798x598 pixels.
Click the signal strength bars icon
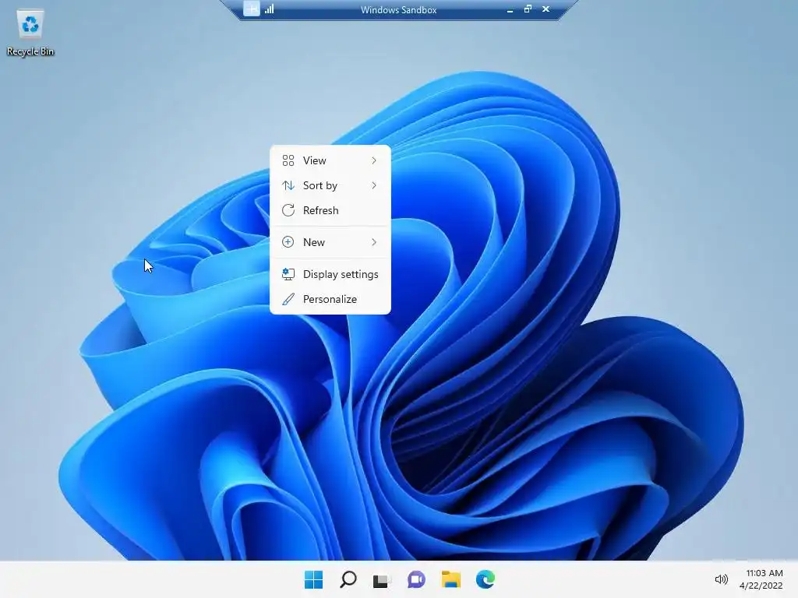point(269,9)
